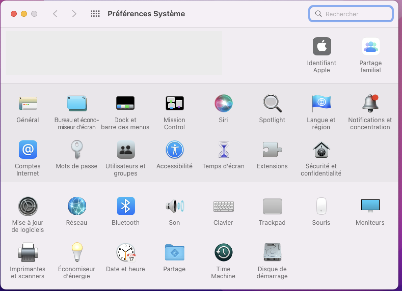This screenshot has height=291, width=402.
Task: Click the search magnifier in Rechercher field
Action: tap(318, 14)
